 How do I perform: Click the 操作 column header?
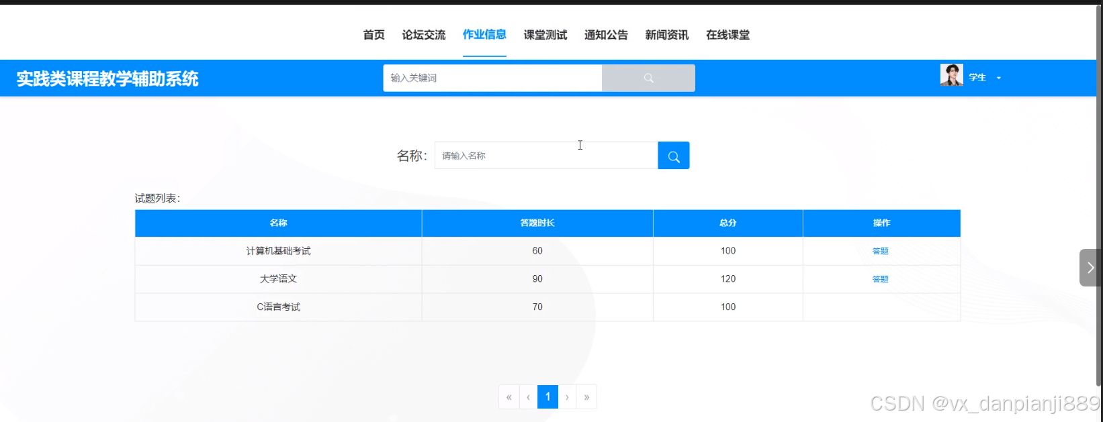881,223
